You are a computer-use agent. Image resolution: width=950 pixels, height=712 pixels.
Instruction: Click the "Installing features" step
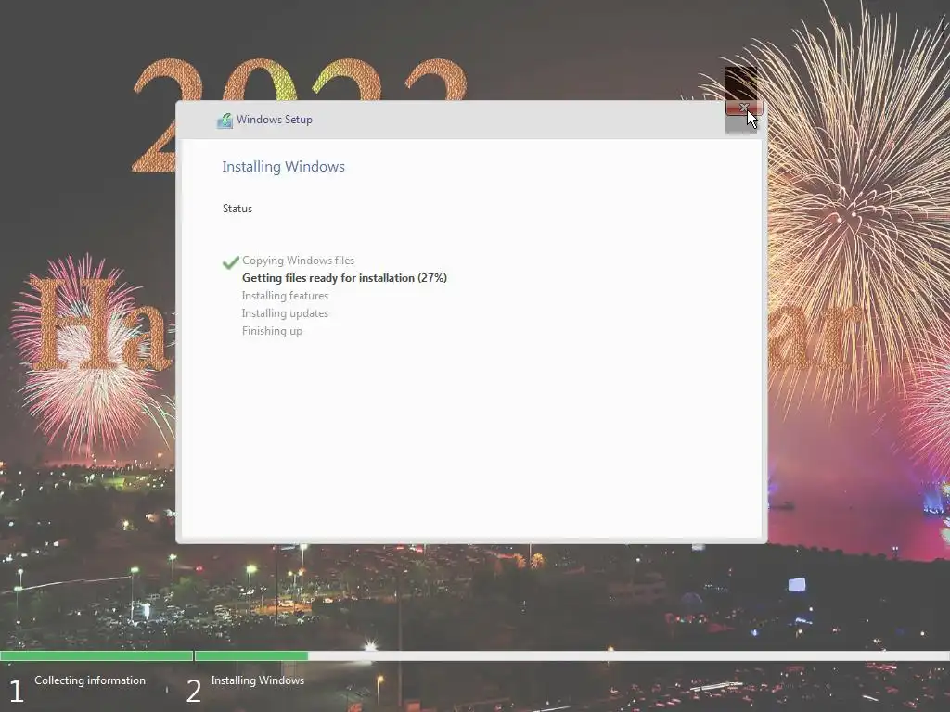click(285, 296)
